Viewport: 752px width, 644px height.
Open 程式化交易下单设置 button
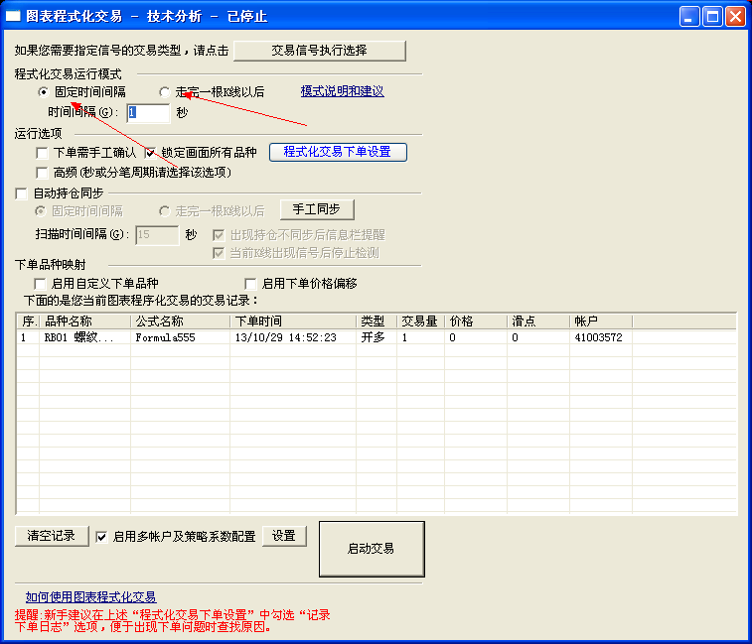tap(338, 152)
